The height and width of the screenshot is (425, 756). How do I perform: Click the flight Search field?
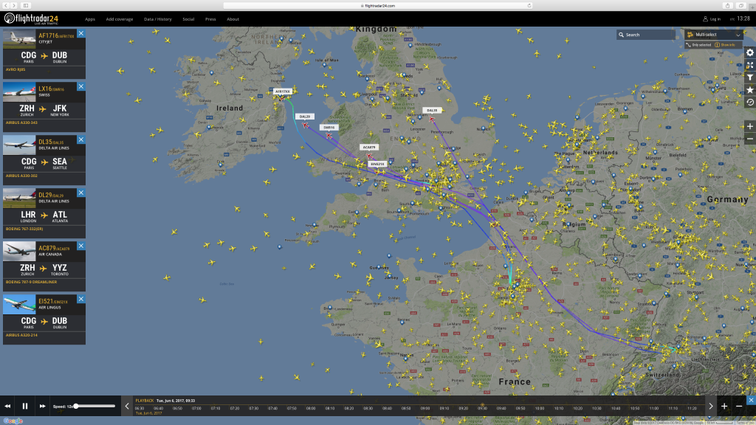point(647,35)
